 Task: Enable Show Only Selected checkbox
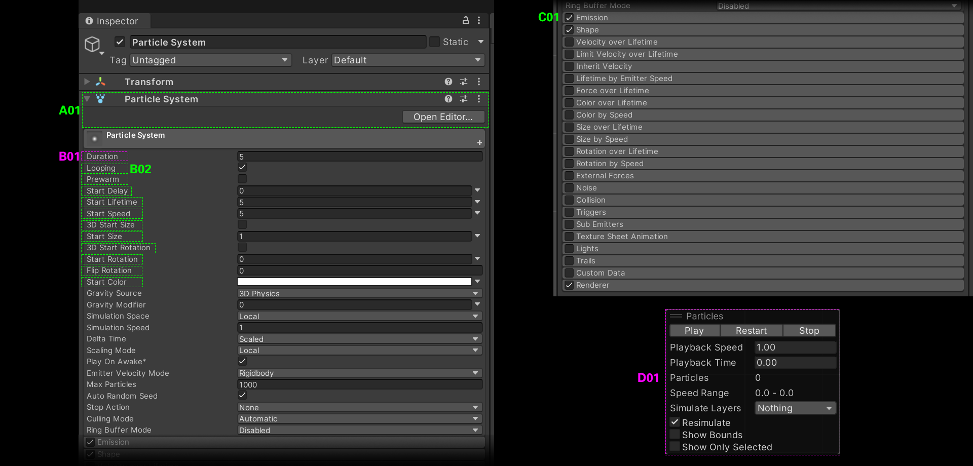tap(675, 446)
